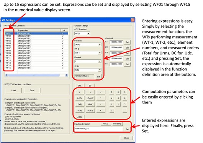
Task: Click the Set button for constant K4
Action: tap(127, 59)
